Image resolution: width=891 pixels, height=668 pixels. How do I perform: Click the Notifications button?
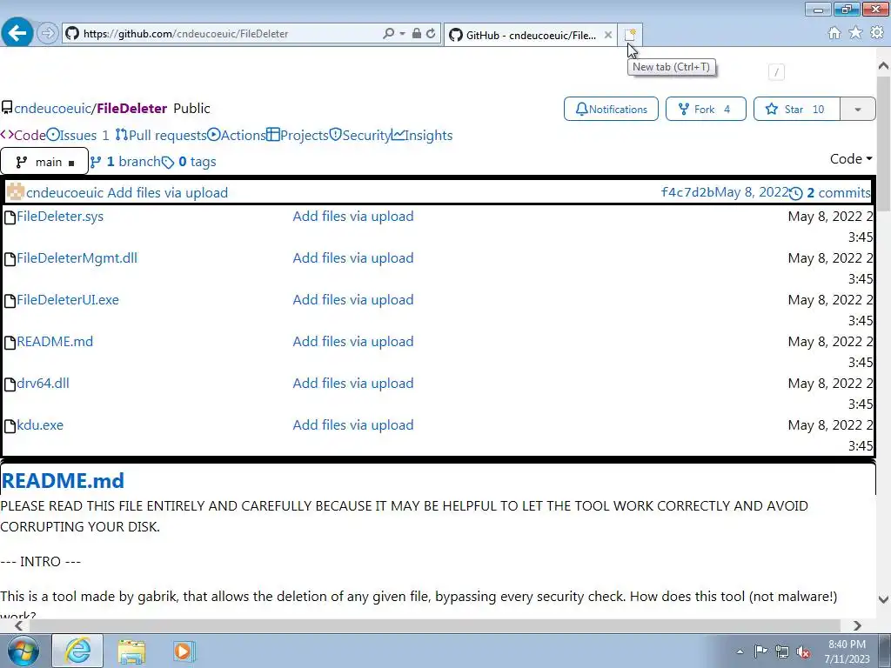coord(611,109)
